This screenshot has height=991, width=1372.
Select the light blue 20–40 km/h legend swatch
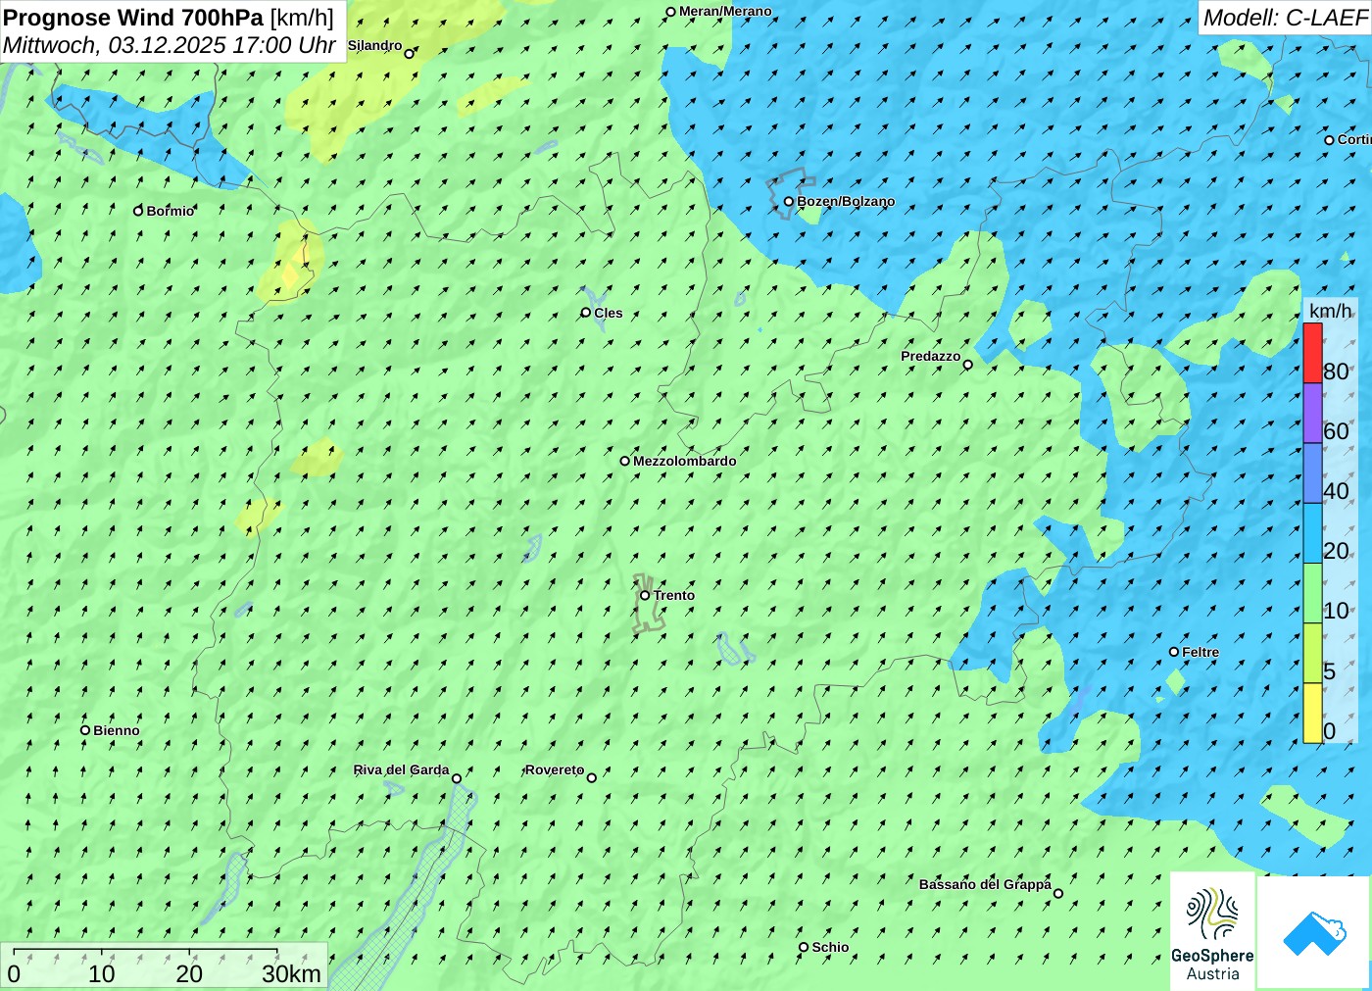pos(1313,533)
